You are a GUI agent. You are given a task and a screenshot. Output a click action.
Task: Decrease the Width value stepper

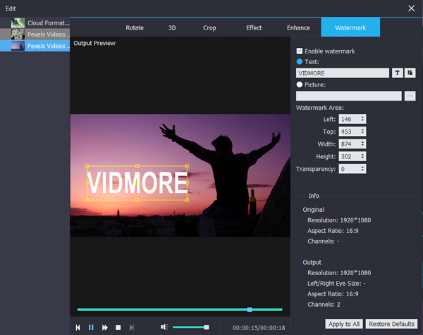point(362,146)
